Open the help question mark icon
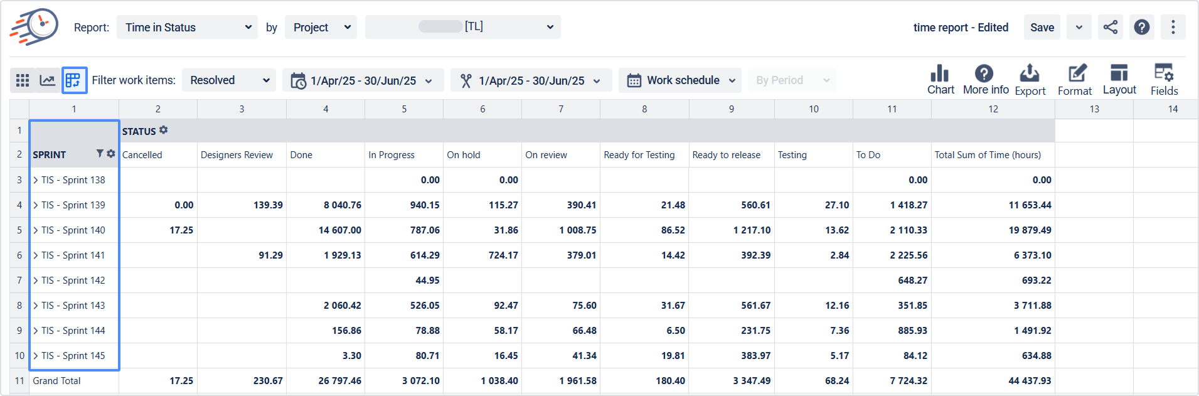 coord(1142,27)
